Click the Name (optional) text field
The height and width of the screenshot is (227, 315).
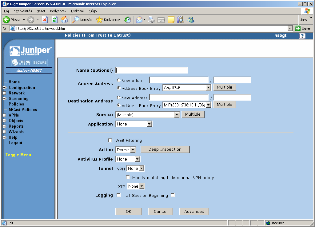[151, 70]
